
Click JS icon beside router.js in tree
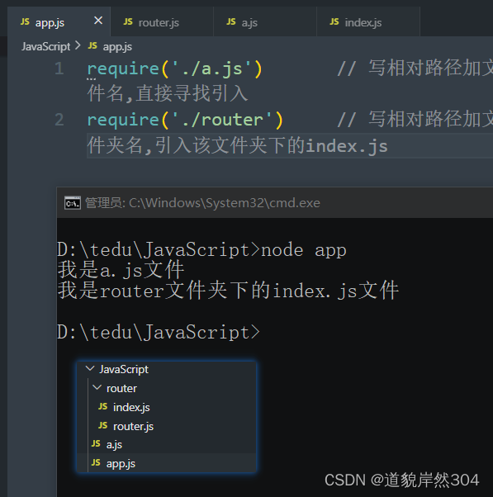(102, 425)
